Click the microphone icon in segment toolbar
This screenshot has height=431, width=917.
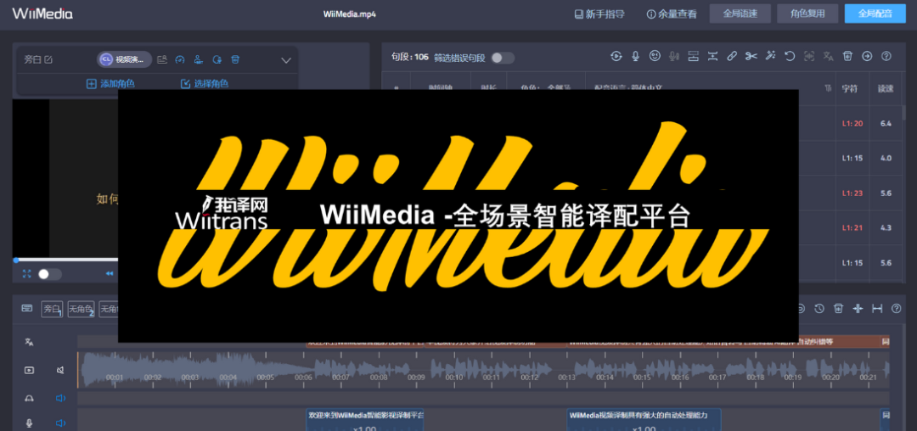point(635,57)
